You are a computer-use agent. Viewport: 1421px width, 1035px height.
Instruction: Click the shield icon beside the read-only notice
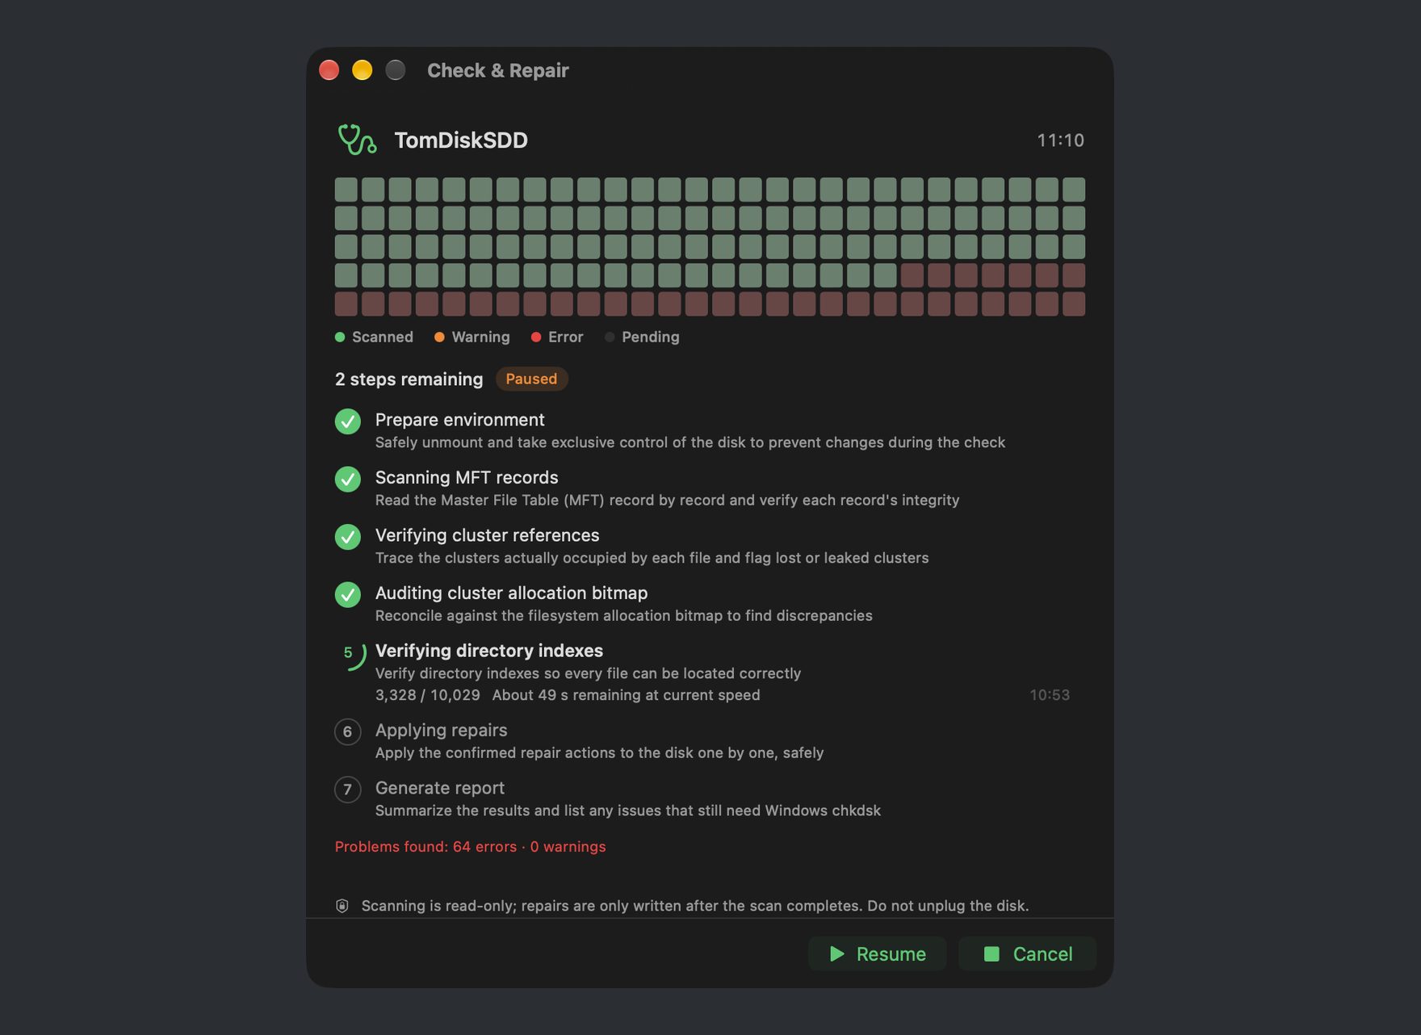[x=342, y=906]
